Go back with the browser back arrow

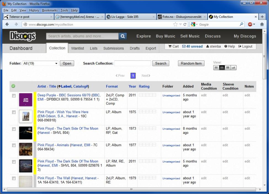[x=7, y=24]
